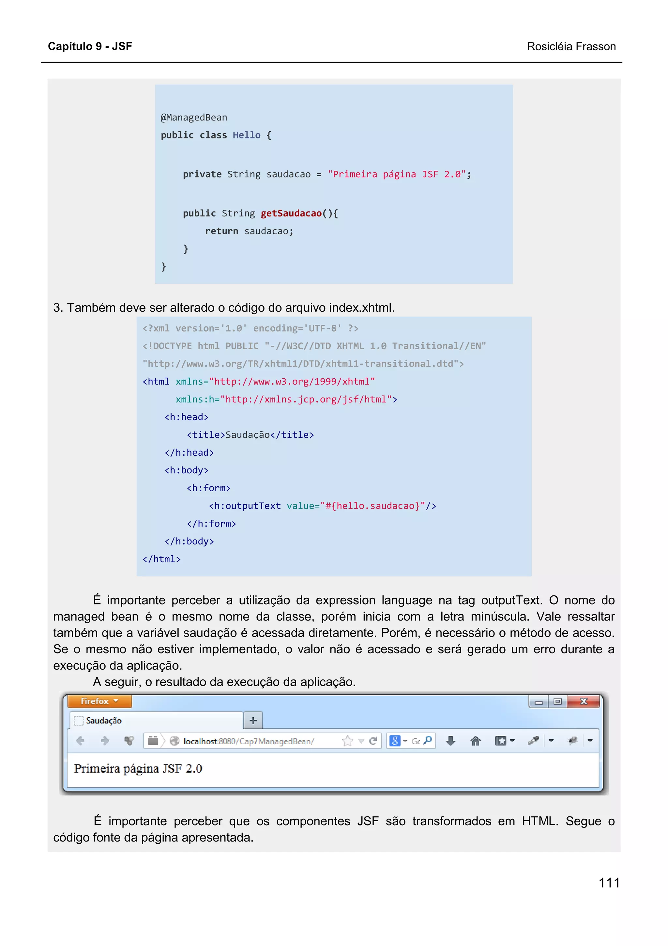Expand the address bar history dropdown arrow

[x=361, y=741]
